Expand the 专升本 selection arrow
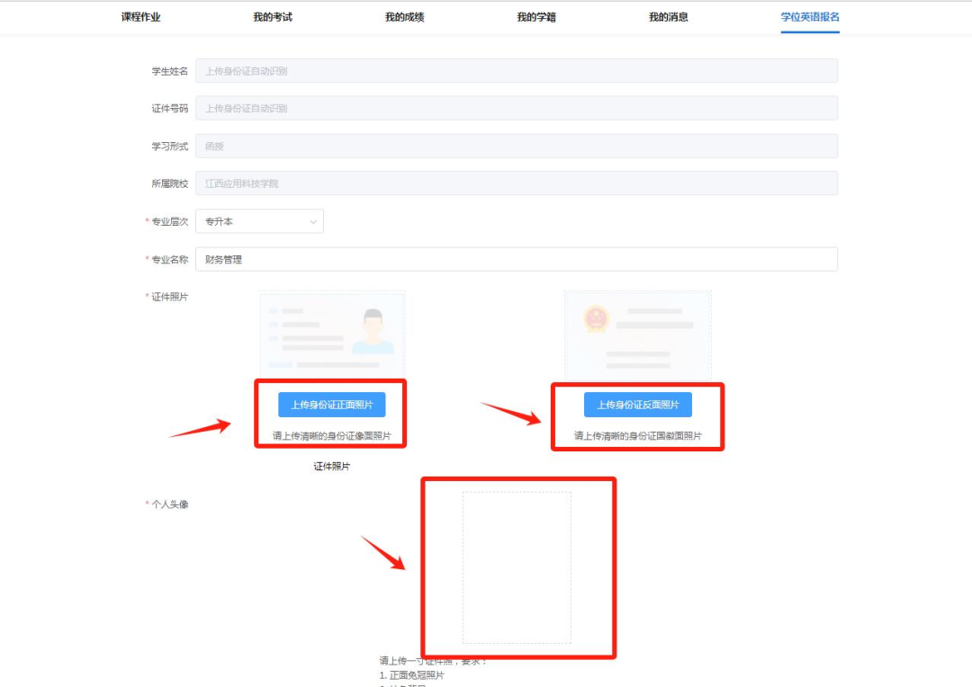 tap(311, 220)
